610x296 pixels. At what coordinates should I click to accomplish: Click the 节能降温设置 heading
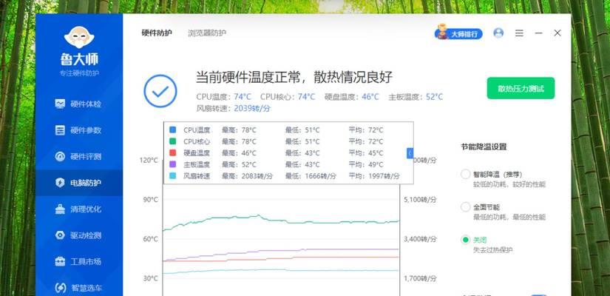click(484, 147)
